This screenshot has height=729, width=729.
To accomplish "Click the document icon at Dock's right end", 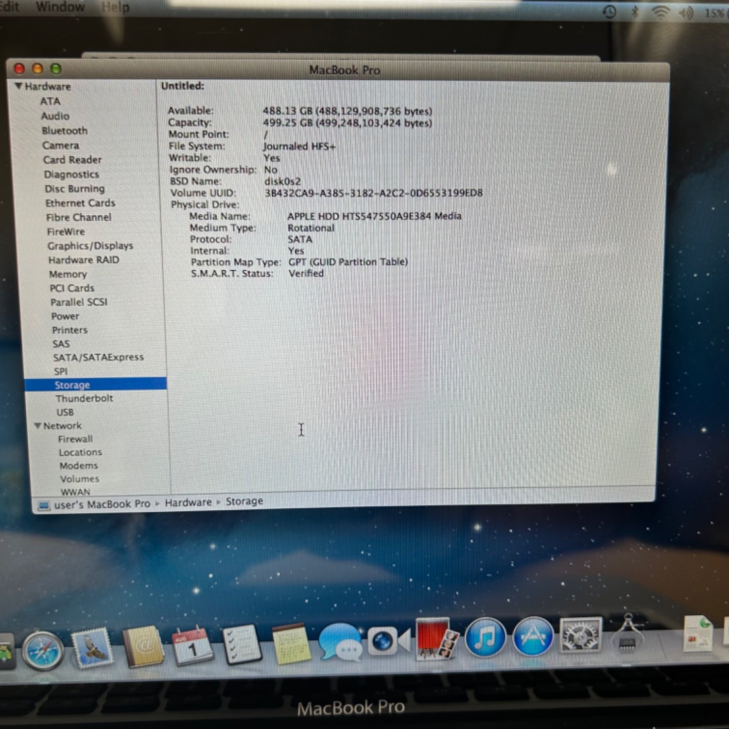I will tap(698, 633).
